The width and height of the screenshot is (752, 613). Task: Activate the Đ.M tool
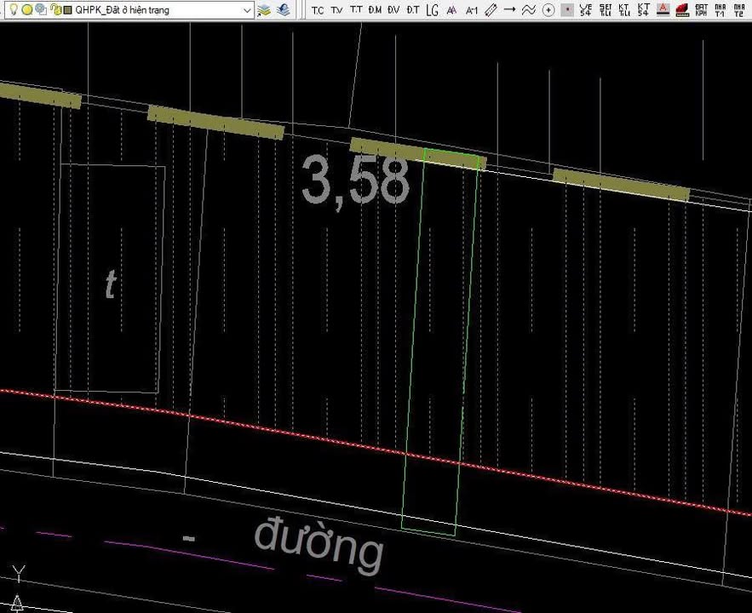(x=375, y=10)
